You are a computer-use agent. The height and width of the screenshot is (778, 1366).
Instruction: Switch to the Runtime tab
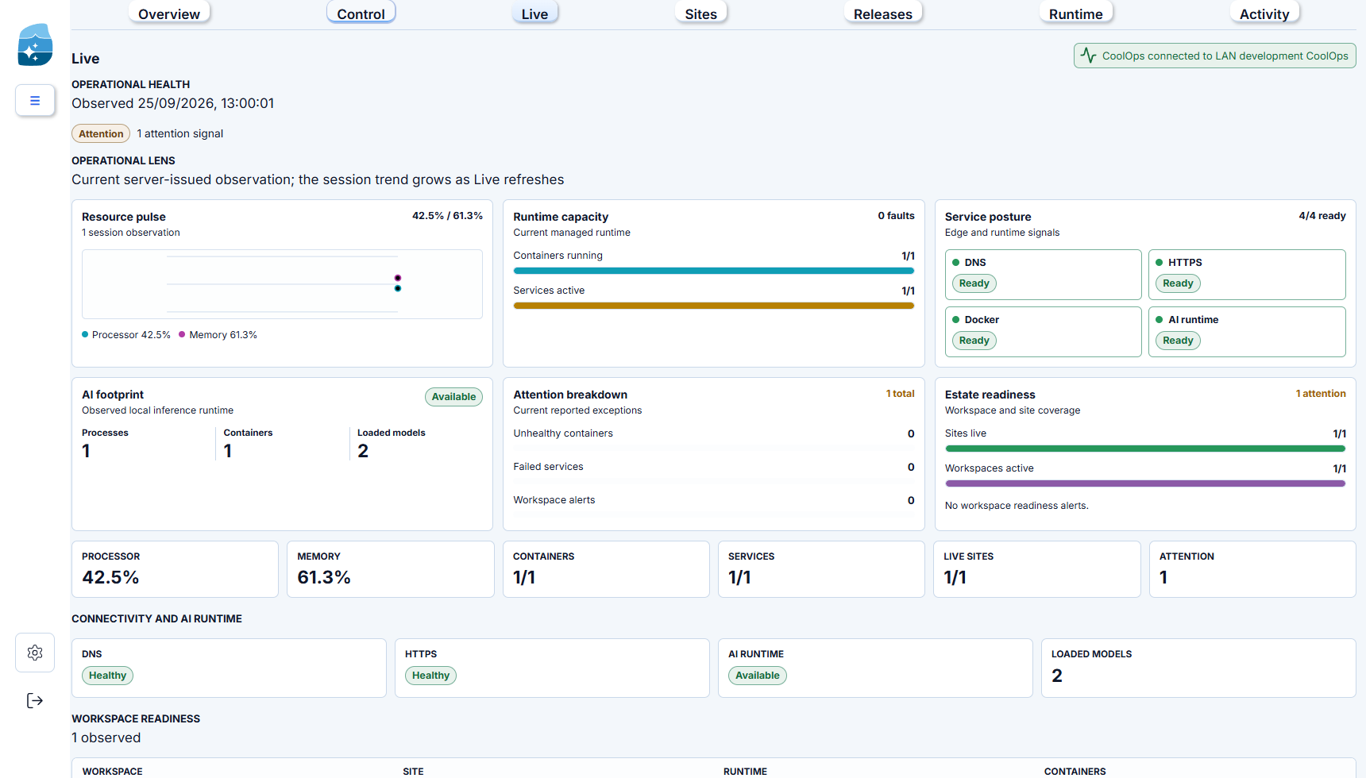point(1075,13)
